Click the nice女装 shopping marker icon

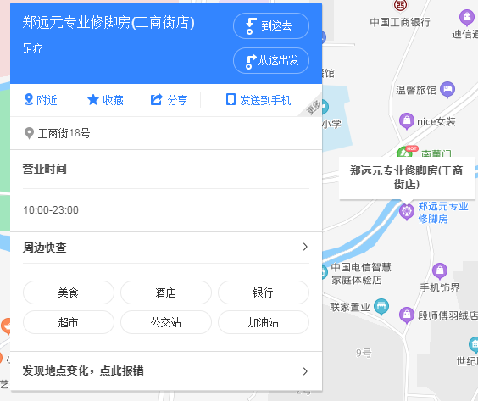(x=407, y=121)
